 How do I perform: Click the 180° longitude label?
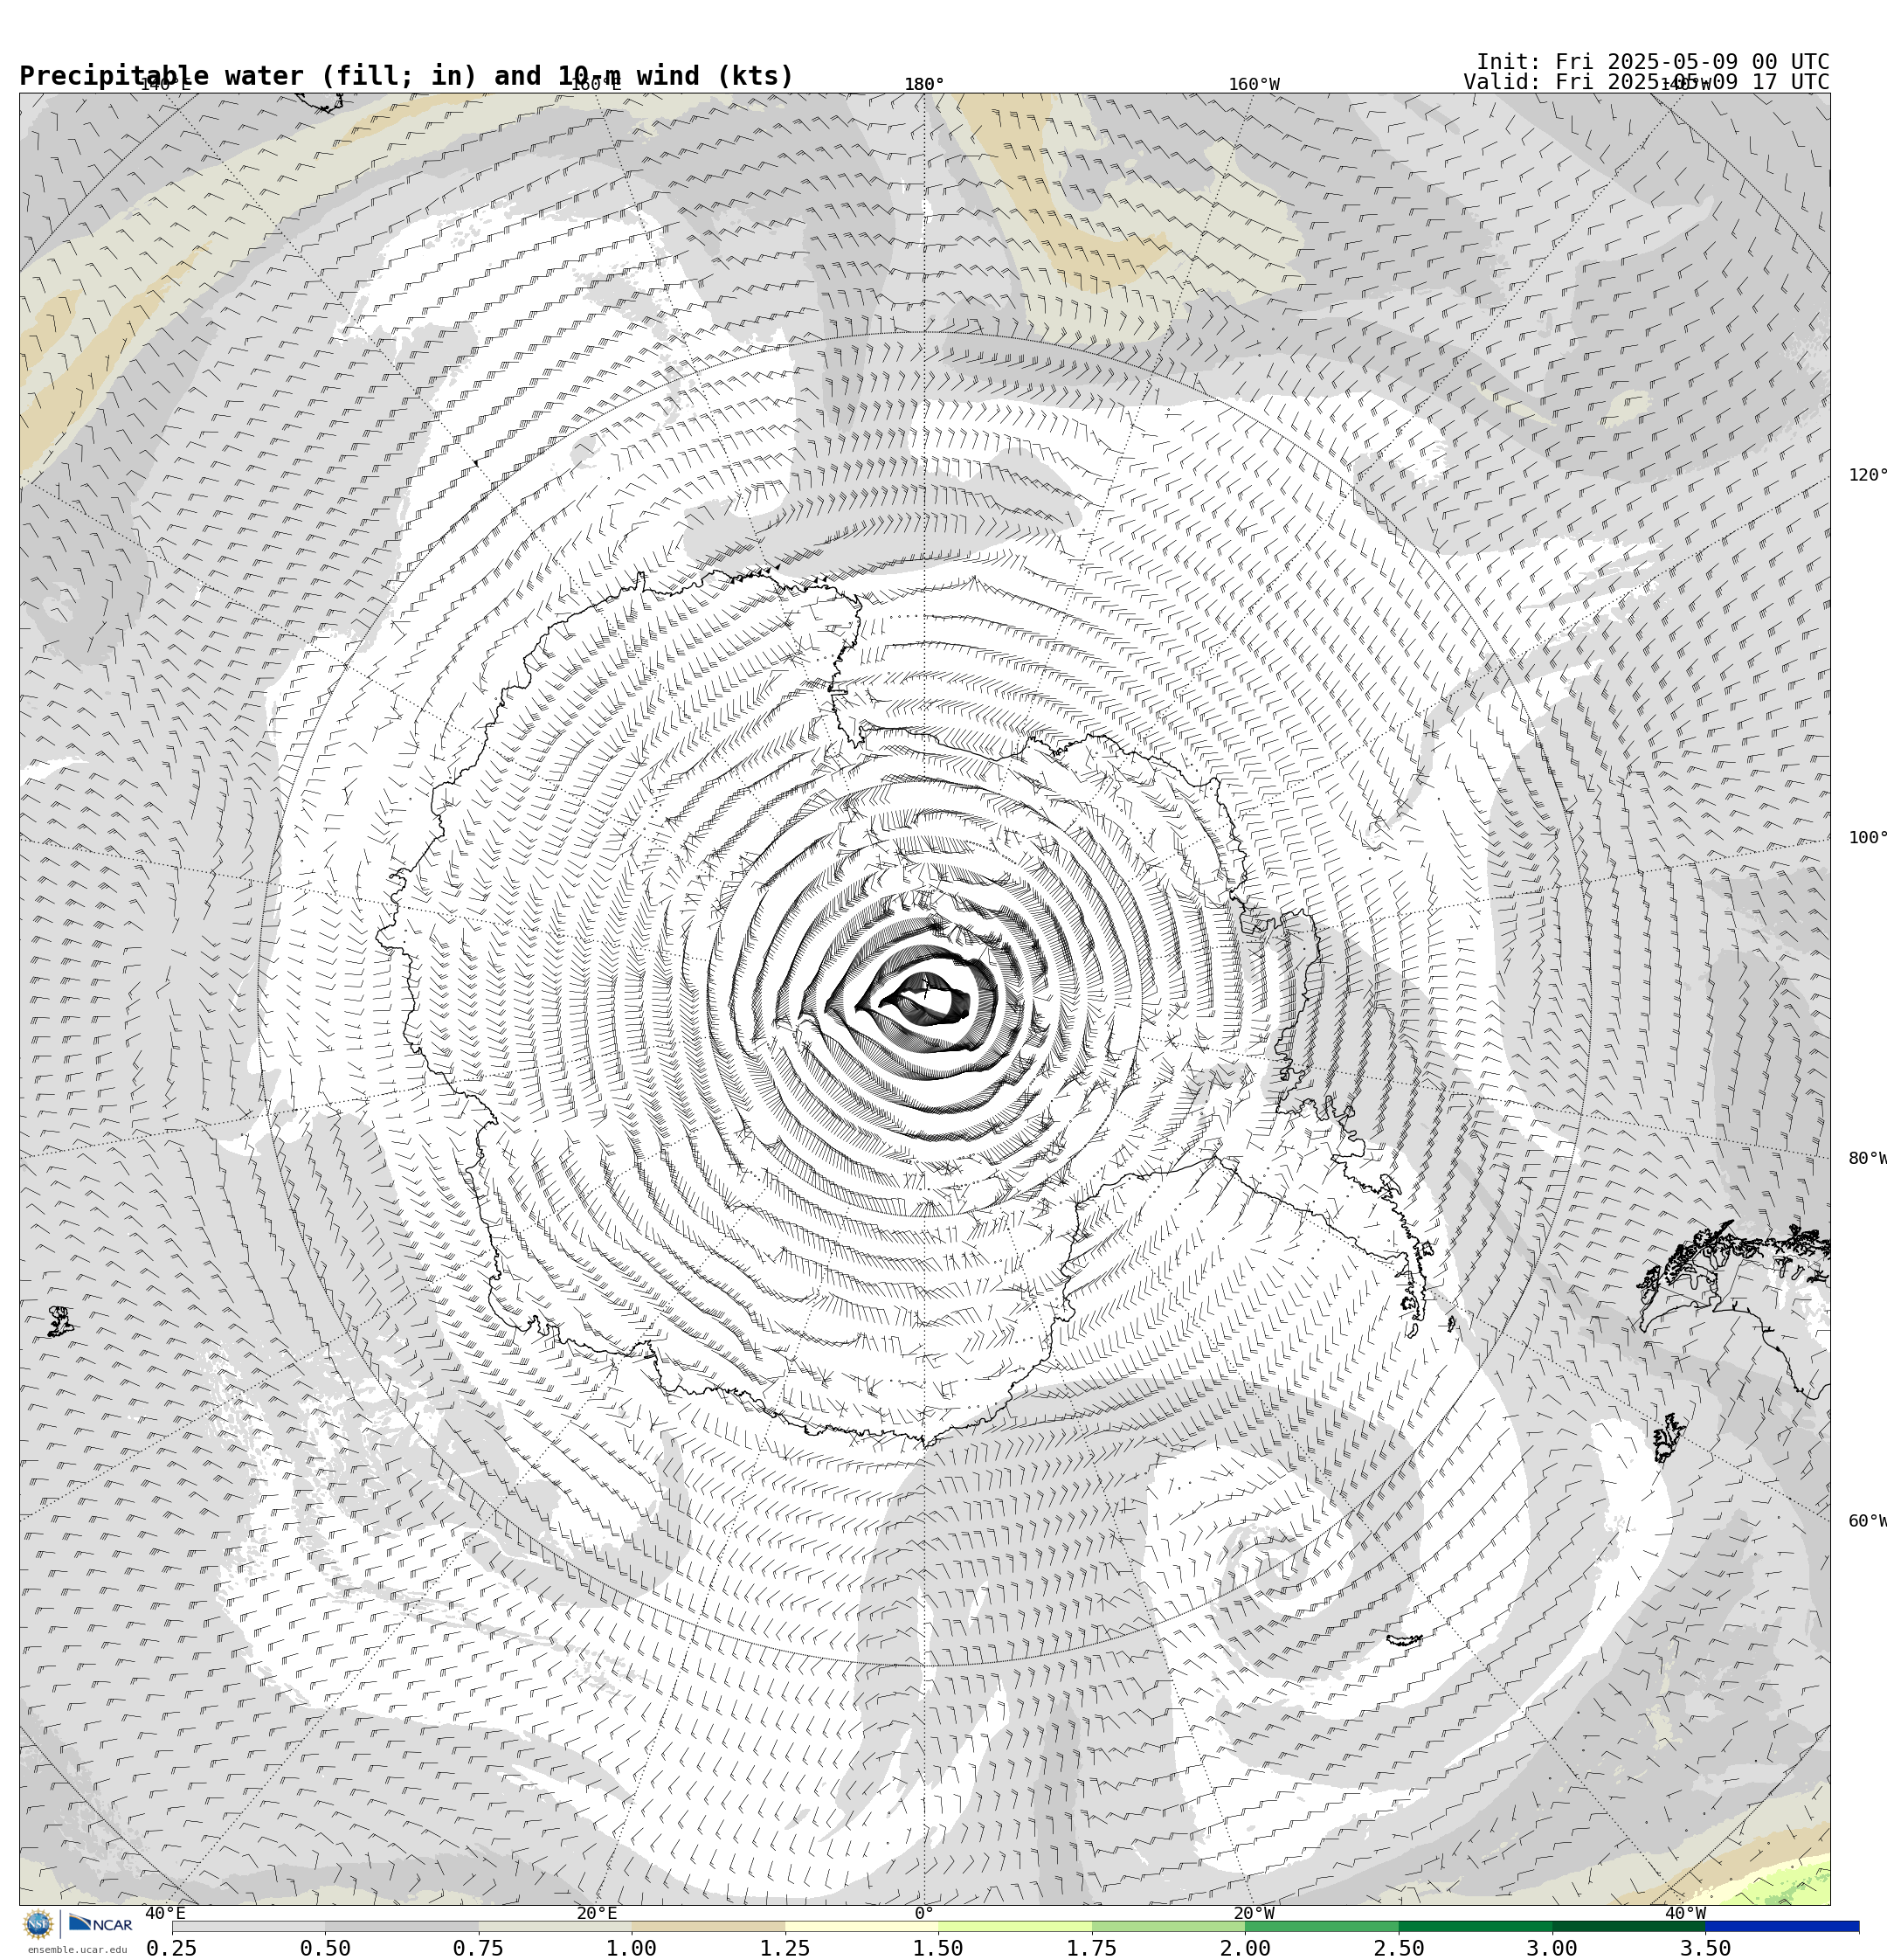point(924,84)
